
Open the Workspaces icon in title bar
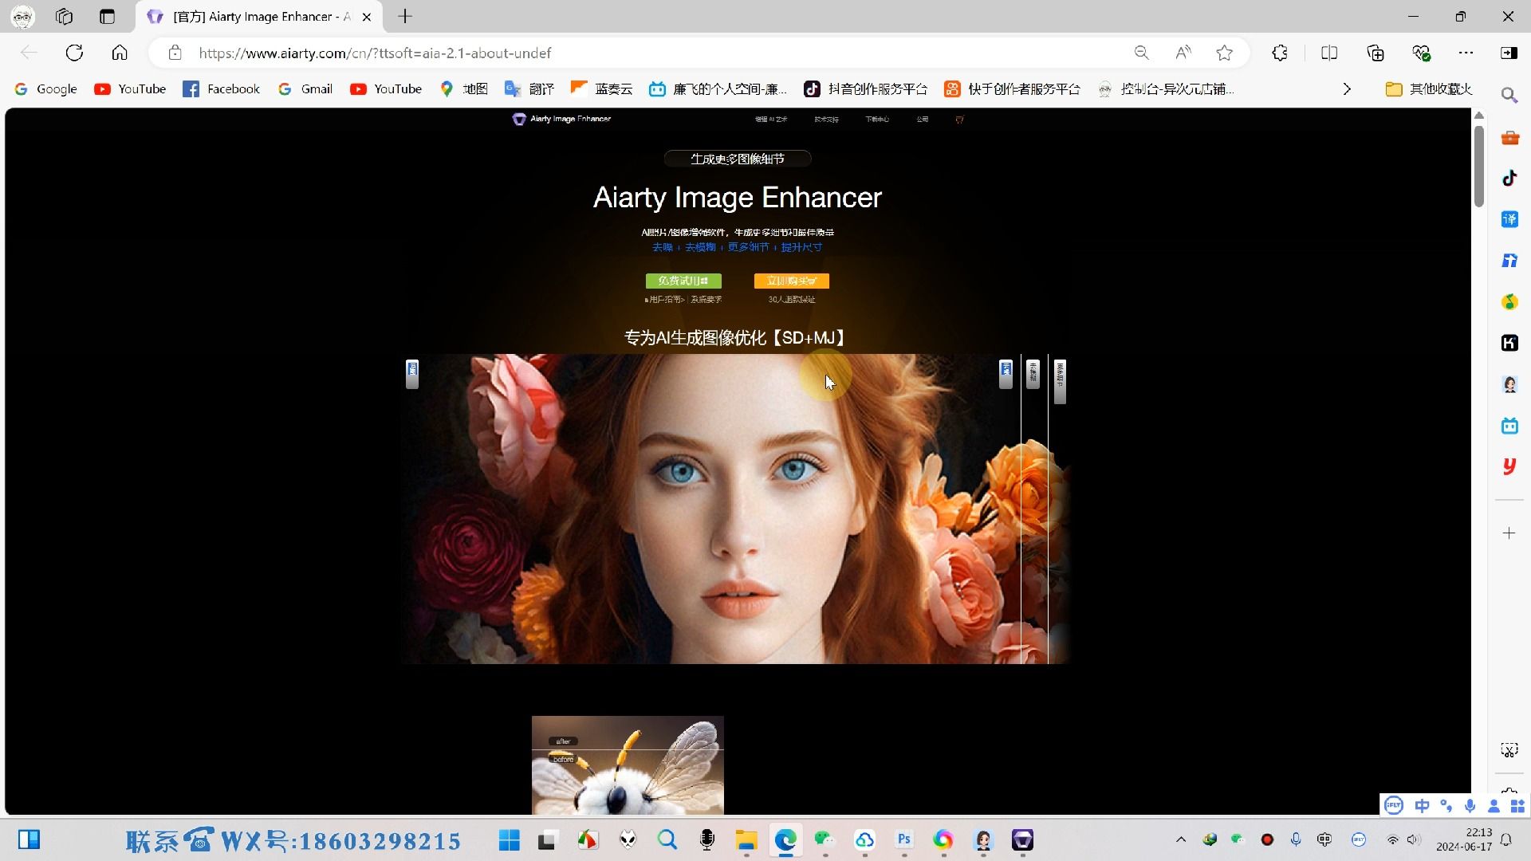coord(65,16)
